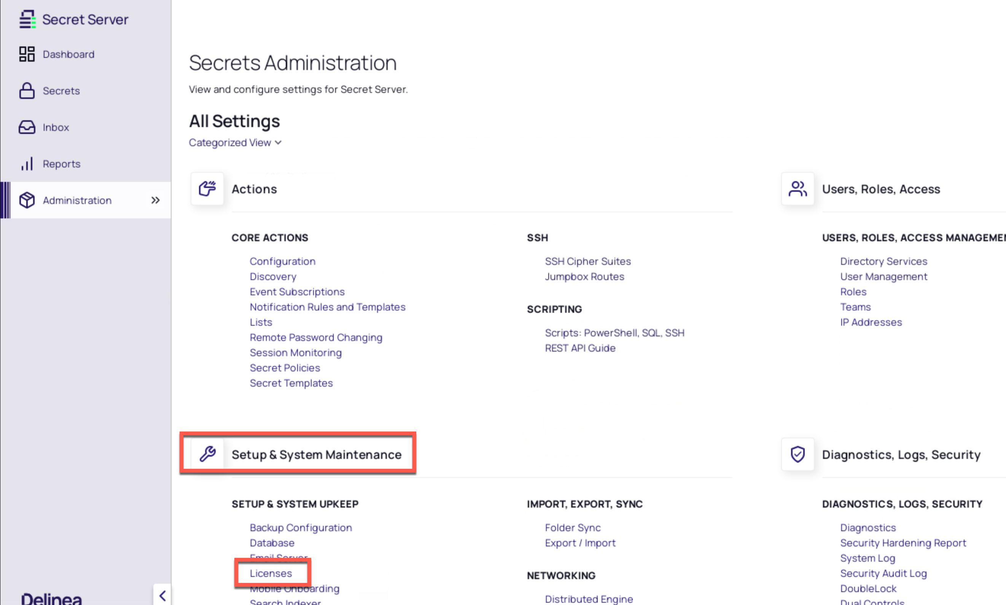Open IP Addresses
The width and height of the screenshot is (1006, 605).
coord(871,322)
